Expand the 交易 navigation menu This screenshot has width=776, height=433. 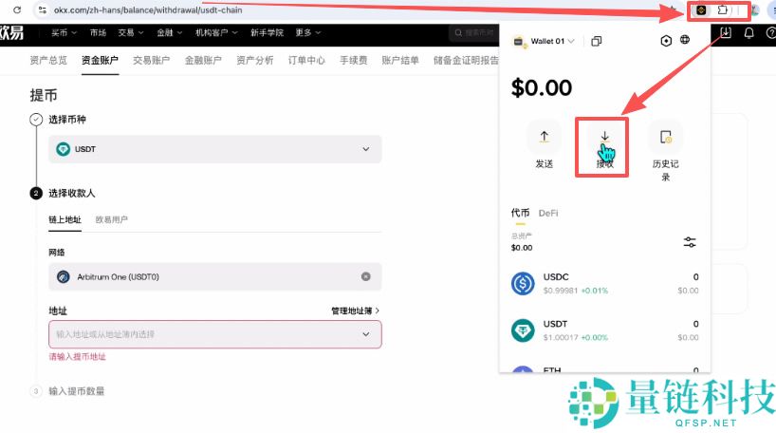point(131,32)
